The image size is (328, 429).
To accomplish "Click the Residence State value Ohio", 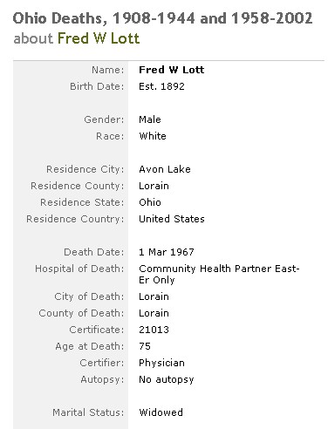I will pyautogui.click(x=150, y=202).
